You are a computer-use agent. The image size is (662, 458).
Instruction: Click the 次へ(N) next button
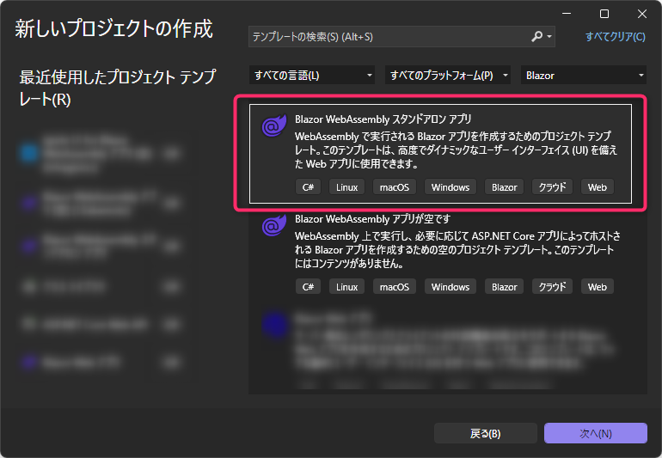(x=596, y=433)
